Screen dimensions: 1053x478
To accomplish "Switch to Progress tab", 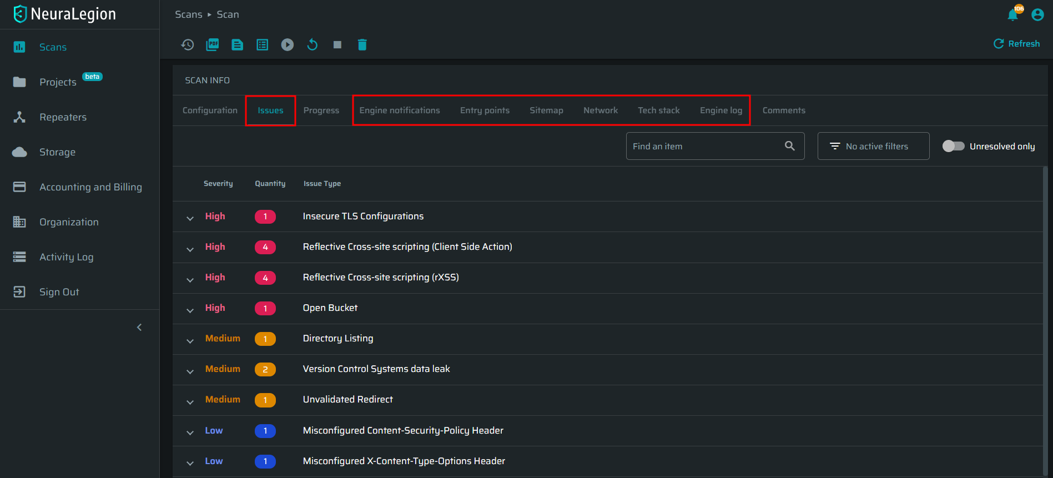I will tap(321, 110).
